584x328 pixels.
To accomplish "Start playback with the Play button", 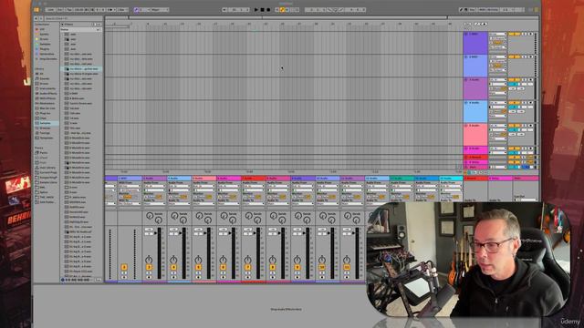I will pos(256,10).
